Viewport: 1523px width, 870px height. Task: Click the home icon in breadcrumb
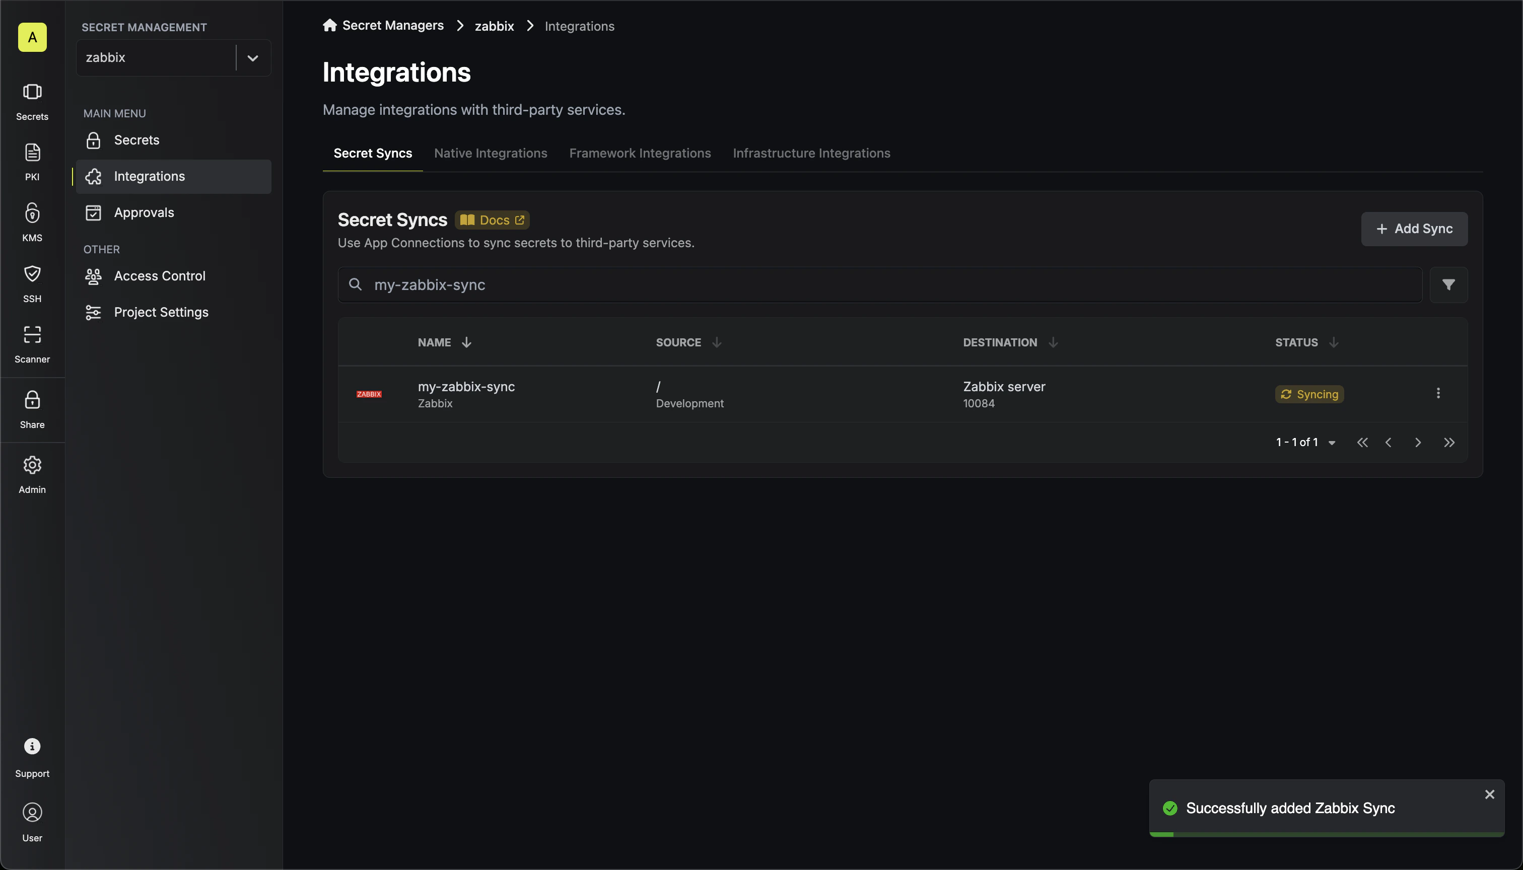(329, 25)
